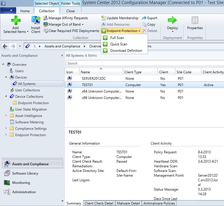Click the Back navigation arrow
Screen dimensions: 224x206
[x=5, y=46]
